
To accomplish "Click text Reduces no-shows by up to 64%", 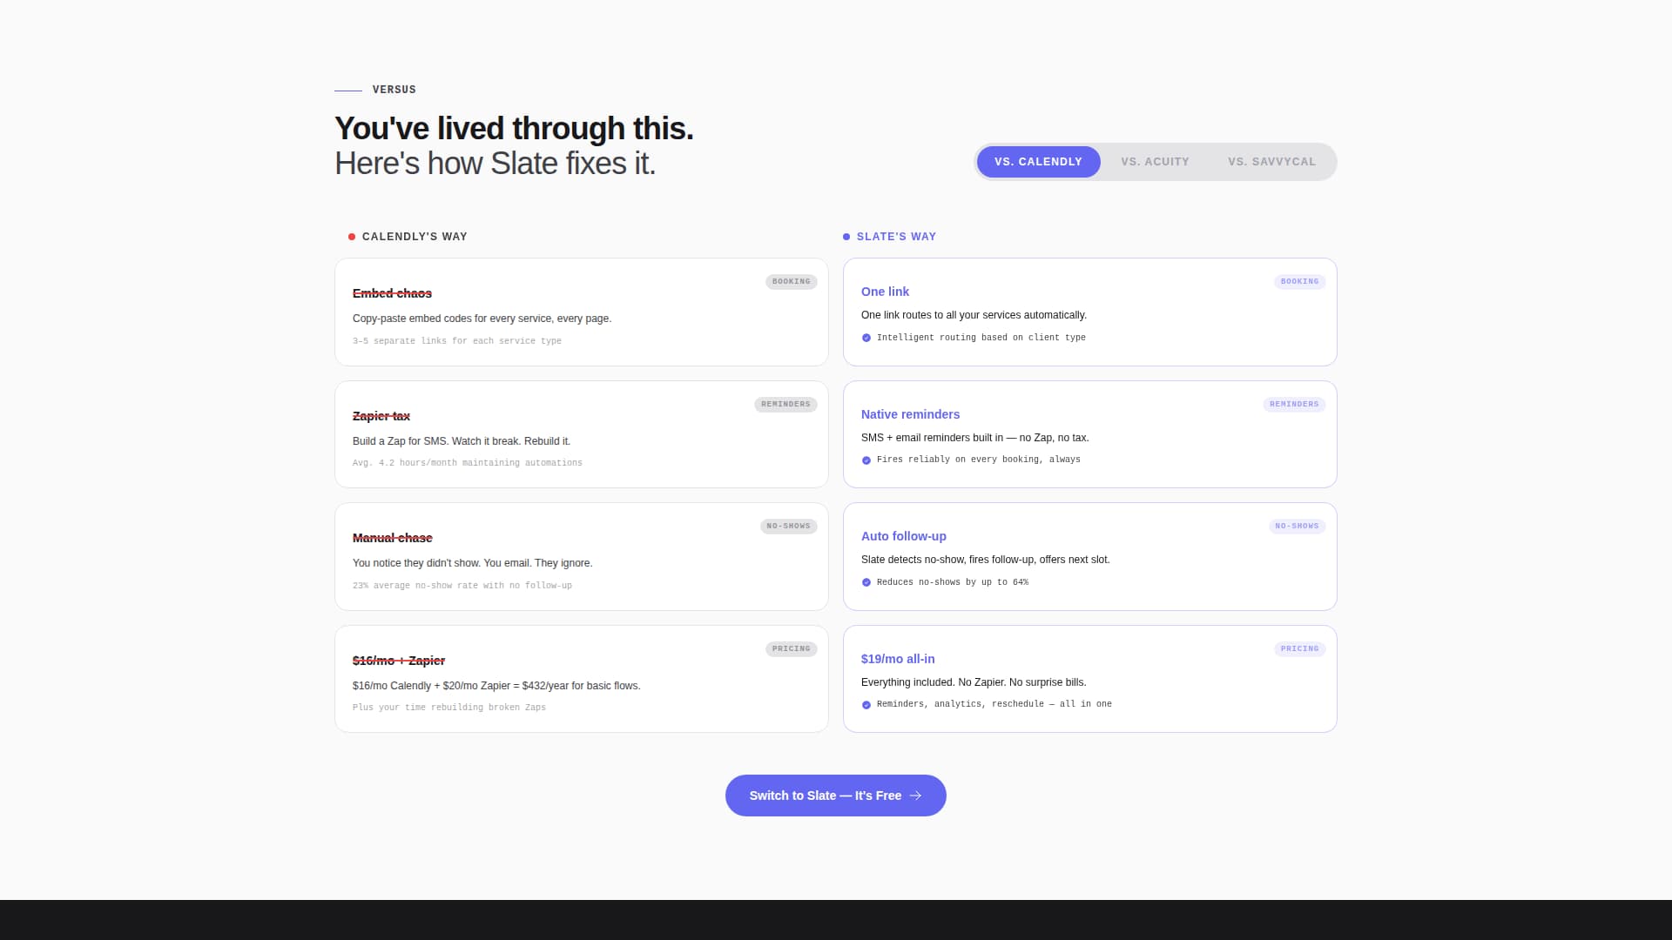I will point(952,582).
